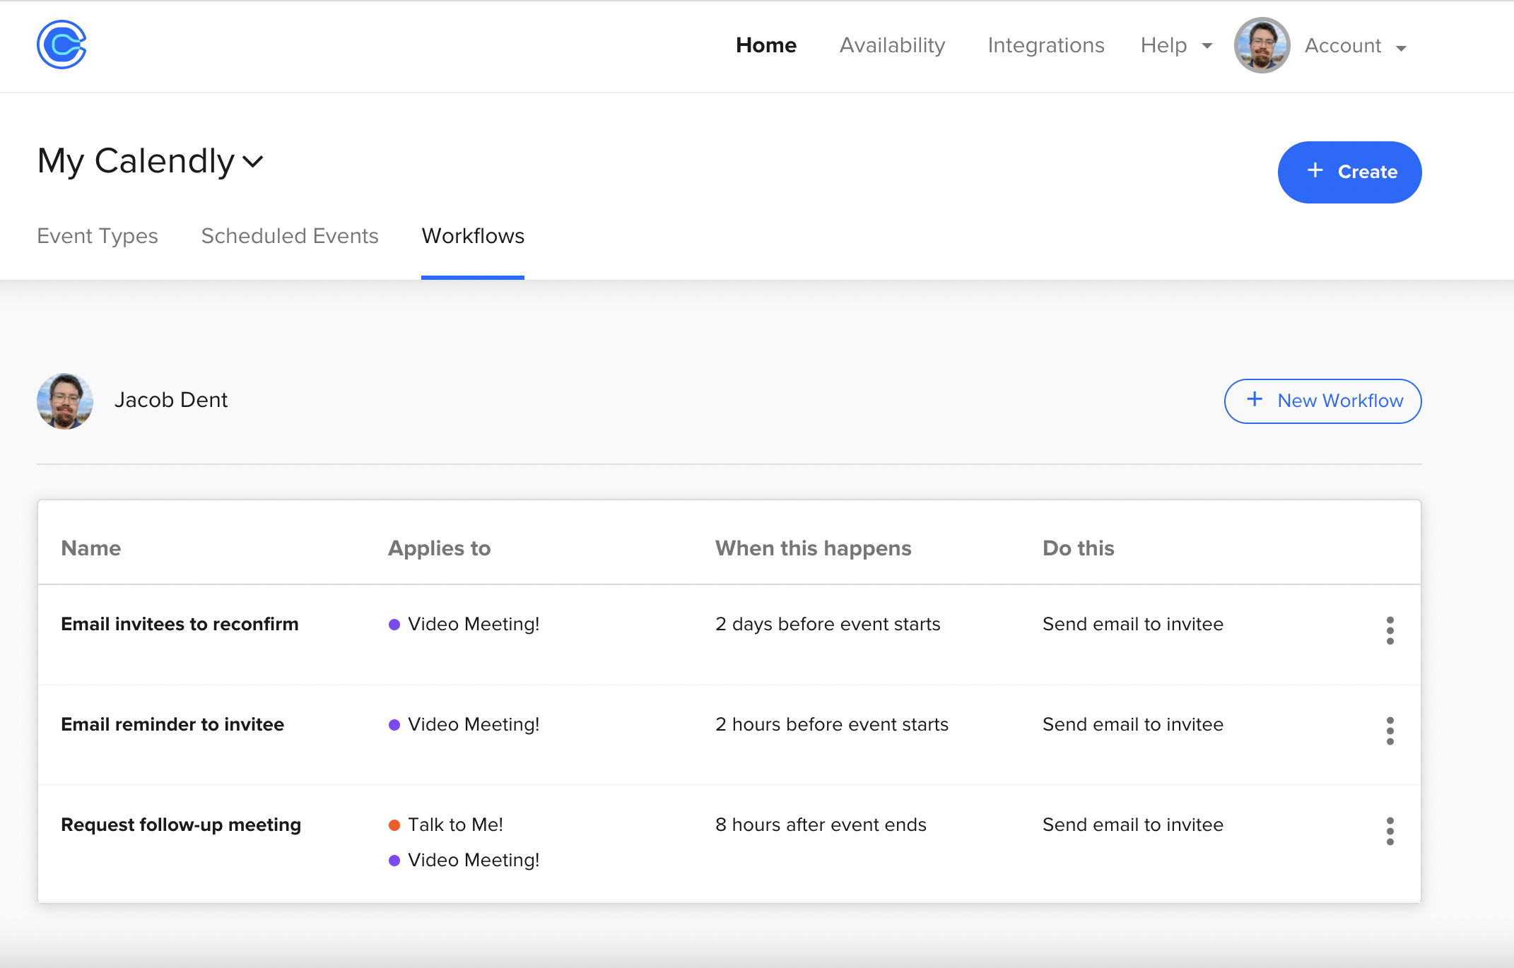Open options menu for Request follow-up meeting

tap(1390, 831)
